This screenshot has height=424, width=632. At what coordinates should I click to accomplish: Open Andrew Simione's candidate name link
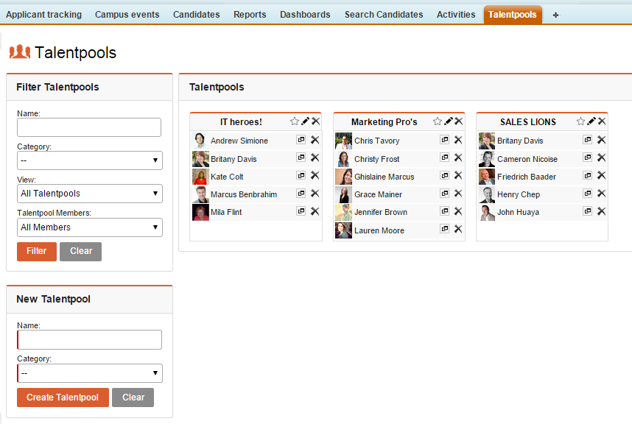click(x=239, y=141)
